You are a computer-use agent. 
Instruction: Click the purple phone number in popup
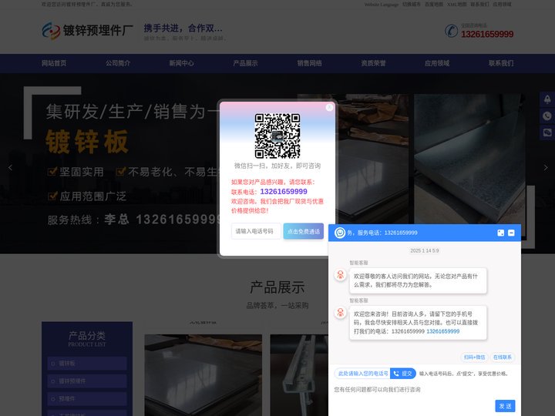284,191
